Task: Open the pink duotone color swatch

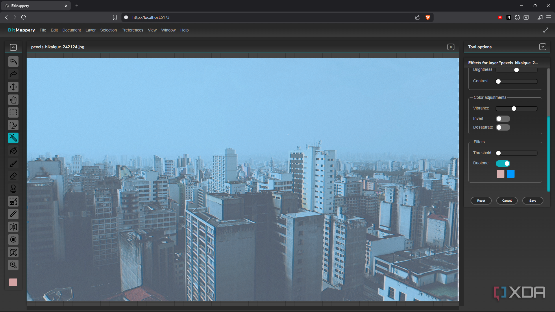Action: 501,174
